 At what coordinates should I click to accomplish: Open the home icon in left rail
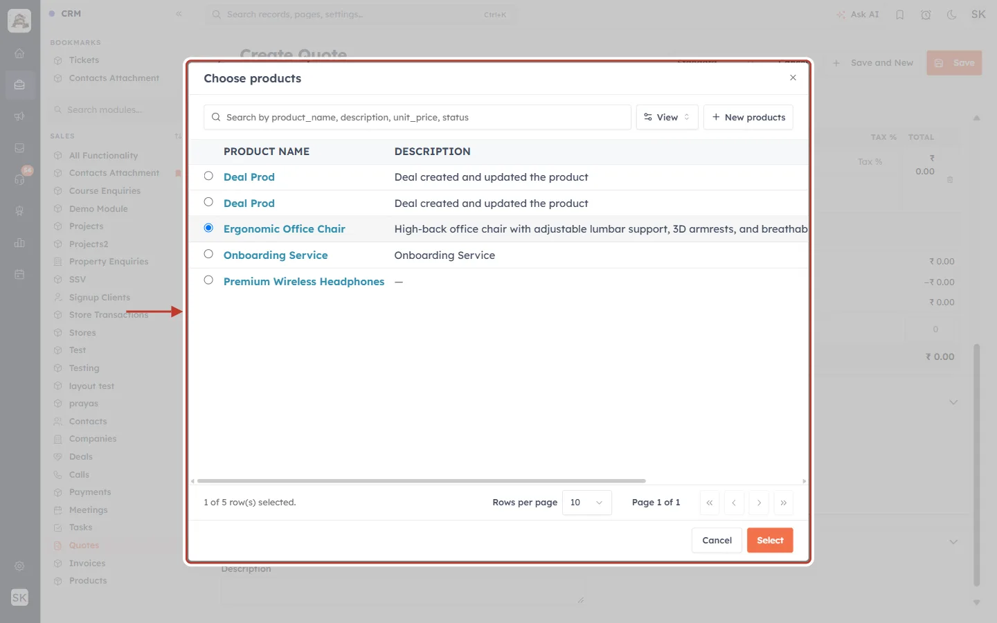(x=19, y=53)
